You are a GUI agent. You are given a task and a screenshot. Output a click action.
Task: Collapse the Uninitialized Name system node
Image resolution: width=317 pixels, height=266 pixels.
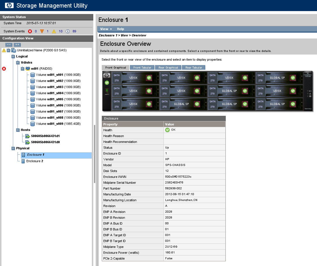(8, 50)
